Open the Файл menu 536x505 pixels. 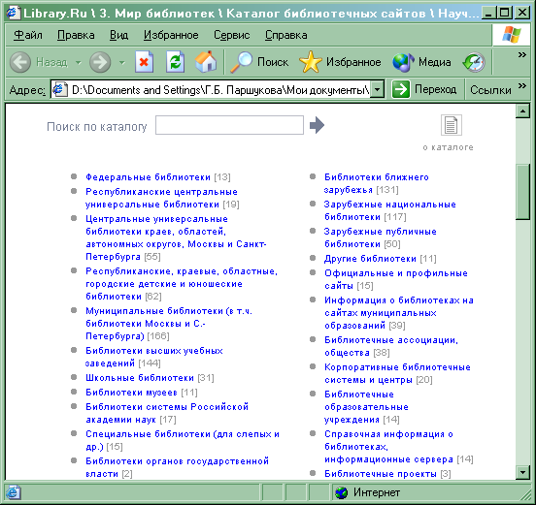pos(28,35)
